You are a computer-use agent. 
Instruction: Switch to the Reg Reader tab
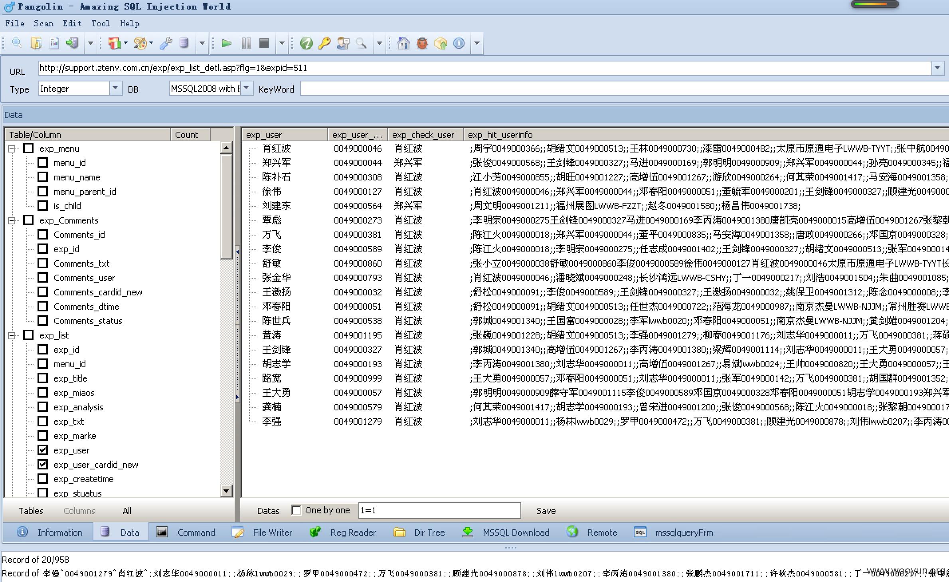(342, 532)
